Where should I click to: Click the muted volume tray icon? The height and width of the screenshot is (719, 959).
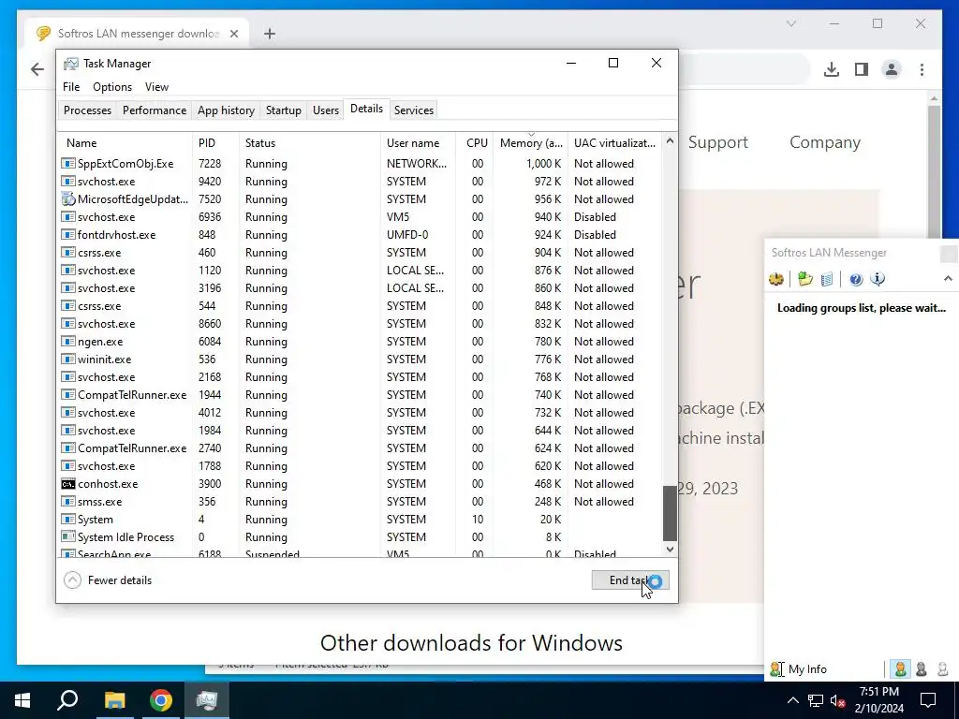click(838, 700)
